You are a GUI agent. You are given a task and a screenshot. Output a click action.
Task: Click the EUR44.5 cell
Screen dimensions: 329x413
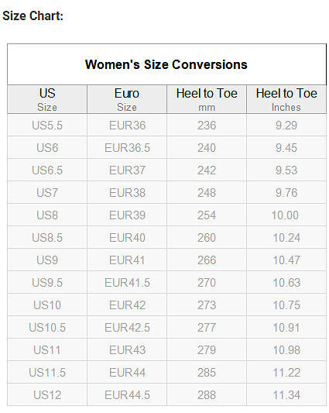click(127, 395)
